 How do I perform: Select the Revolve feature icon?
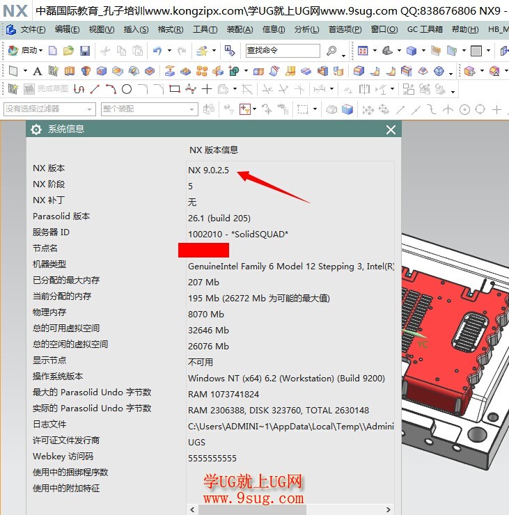86,71
